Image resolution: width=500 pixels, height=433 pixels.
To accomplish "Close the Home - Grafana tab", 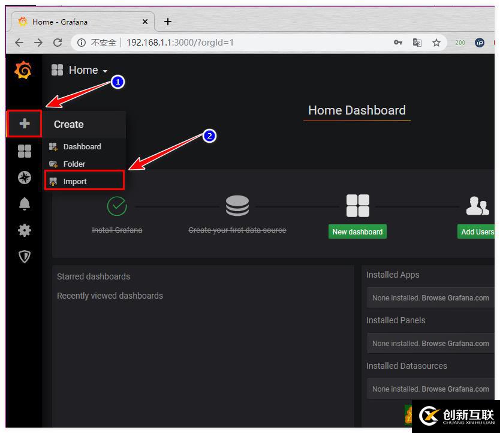I will (x=144, y=22).
